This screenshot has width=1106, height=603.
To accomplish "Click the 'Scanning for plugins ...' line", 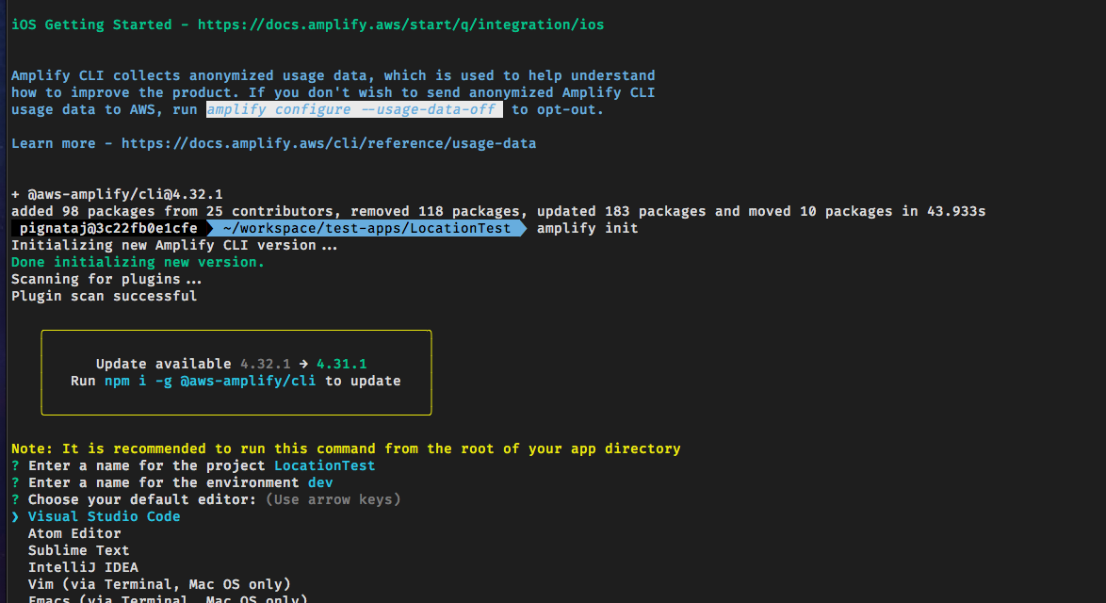I will click(106, 279).
